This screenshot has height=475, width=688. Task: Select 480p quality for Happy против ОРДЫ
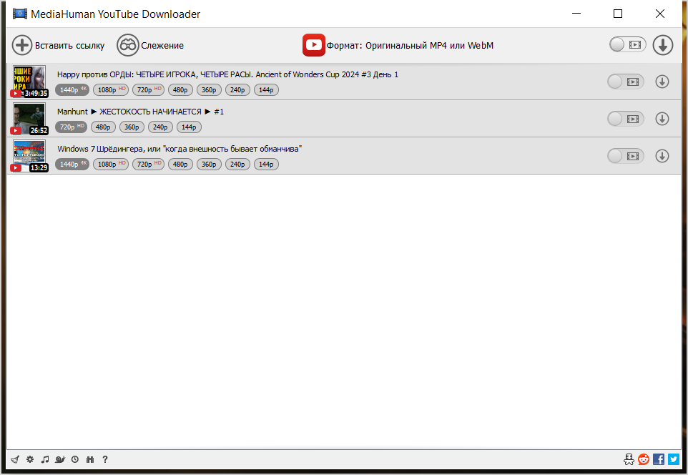click(x=180, y=89)
